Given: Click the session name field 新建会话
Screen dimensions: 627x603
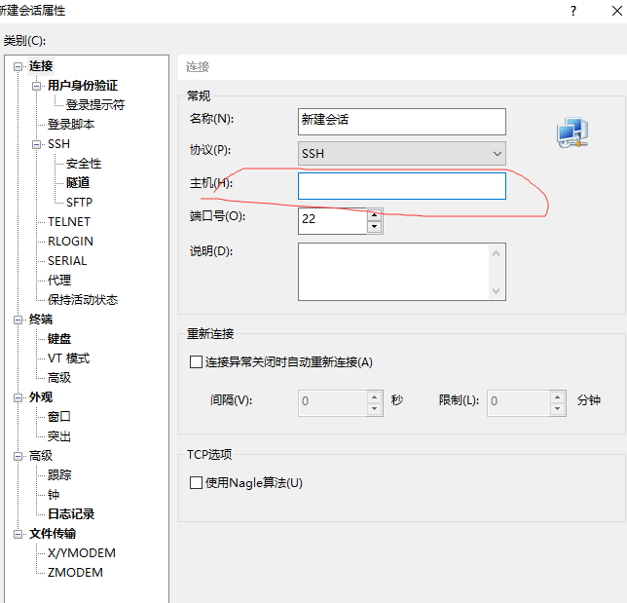Looking at the screenshot, I should 401,121.
